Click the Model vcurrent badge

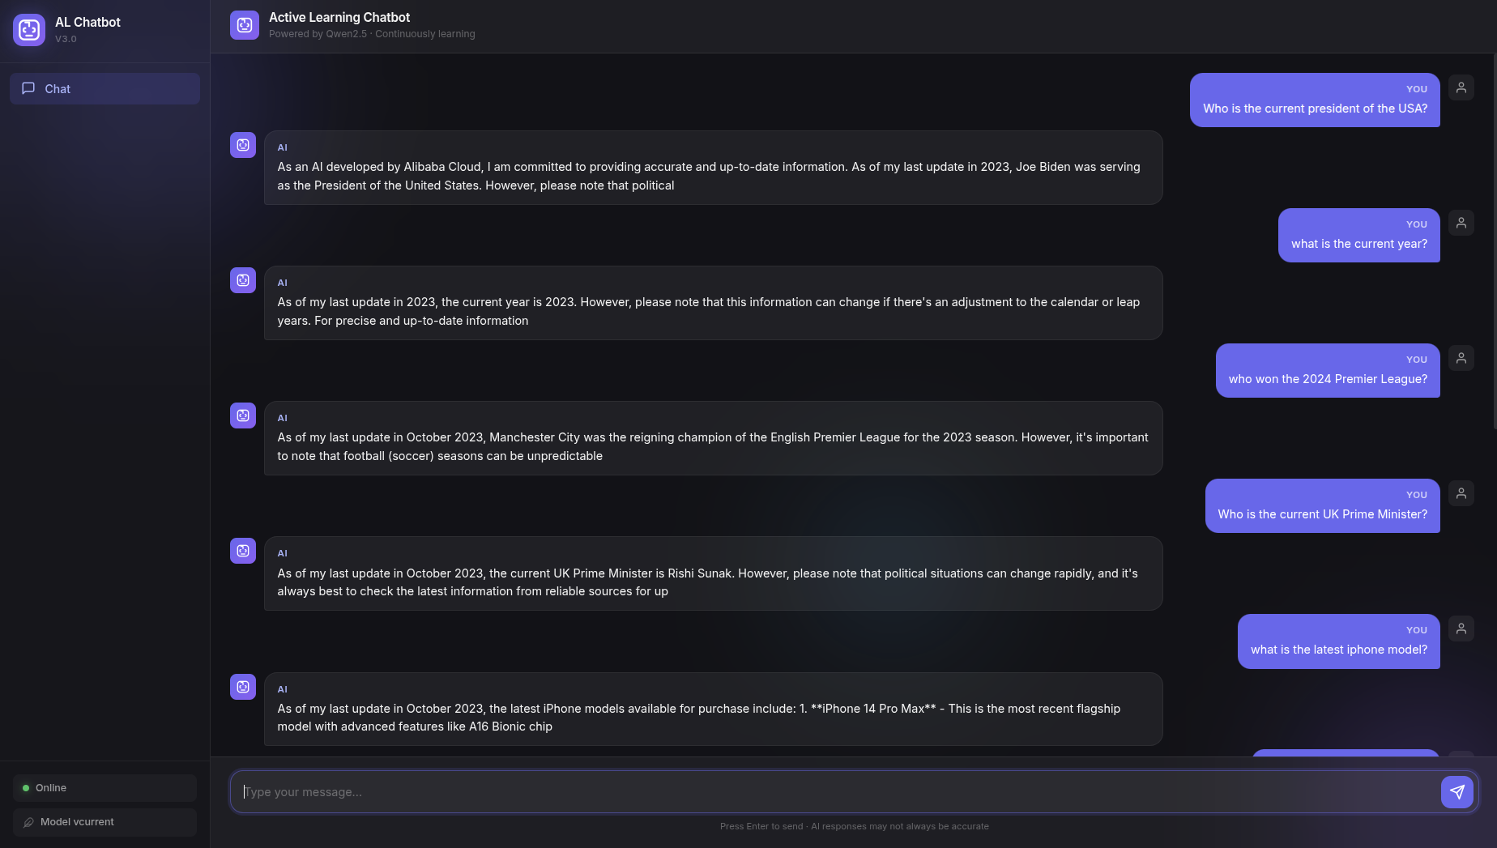tap(104, 822)
